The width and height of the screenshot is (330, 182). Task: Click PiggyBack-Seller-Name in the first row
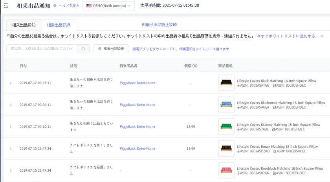point(137,83)
